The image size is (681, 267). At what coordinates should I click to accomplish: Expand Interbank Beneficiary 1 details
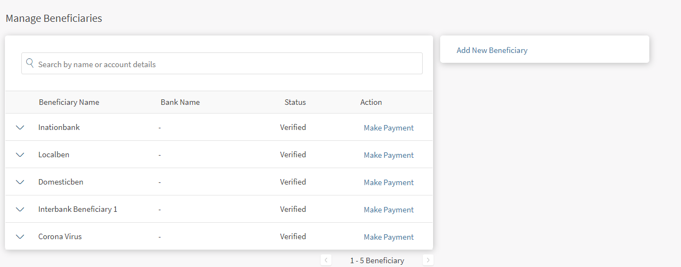(20, 209)
